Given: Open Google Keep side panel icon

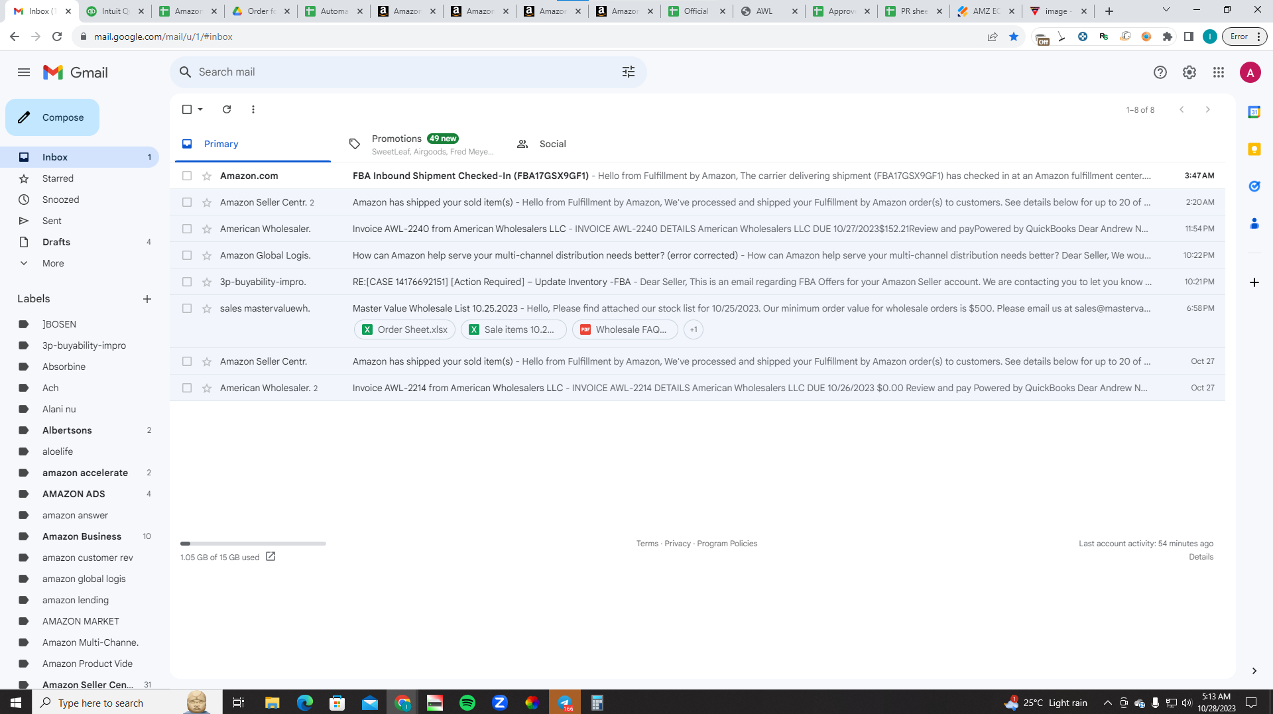Looking at the screenshot, I should [1254, 149].
